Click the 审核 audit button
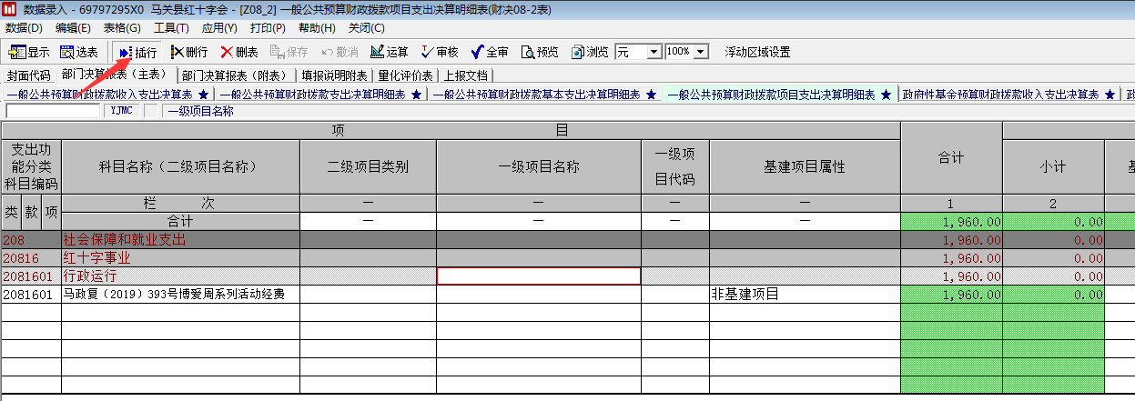 pos(440,52)
